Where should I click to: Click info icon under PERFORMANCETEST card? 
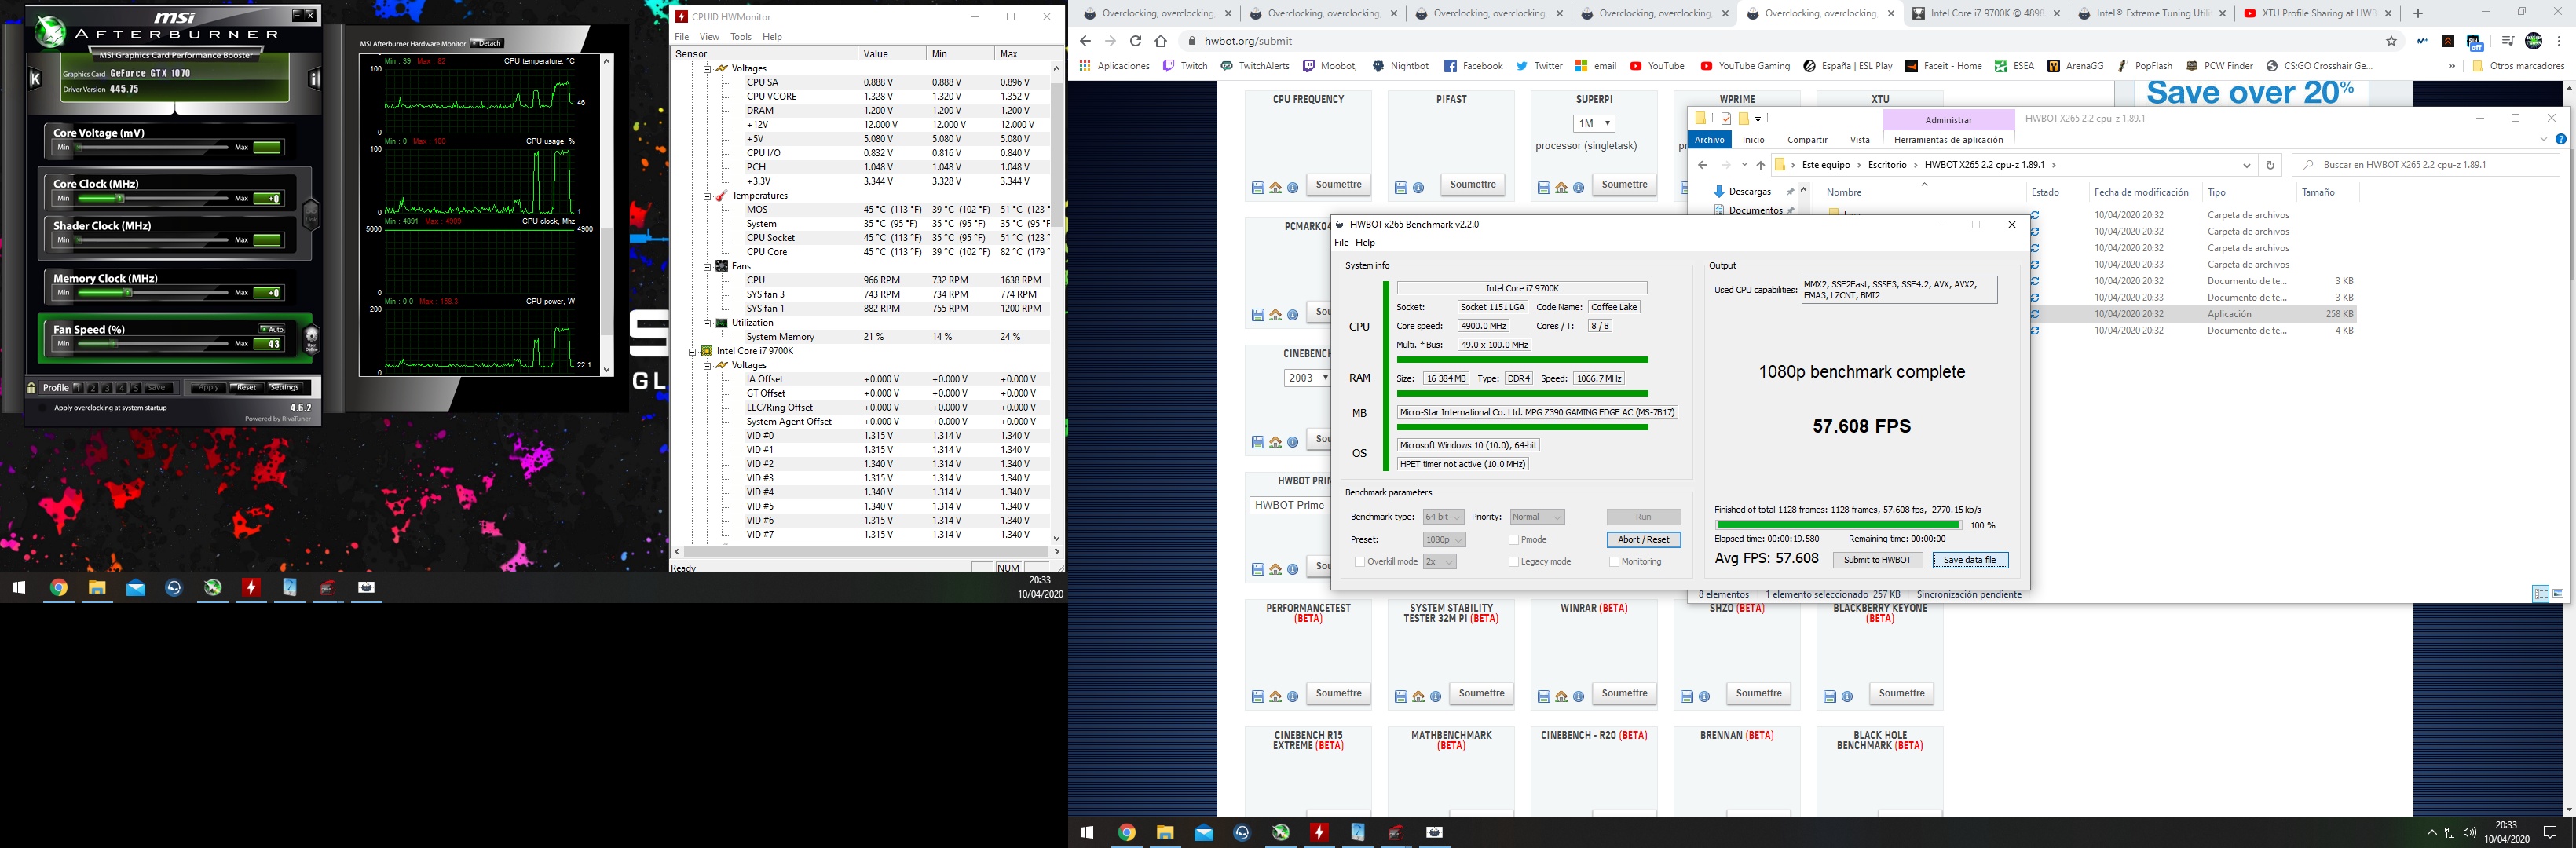click(x=1293, y=697)
